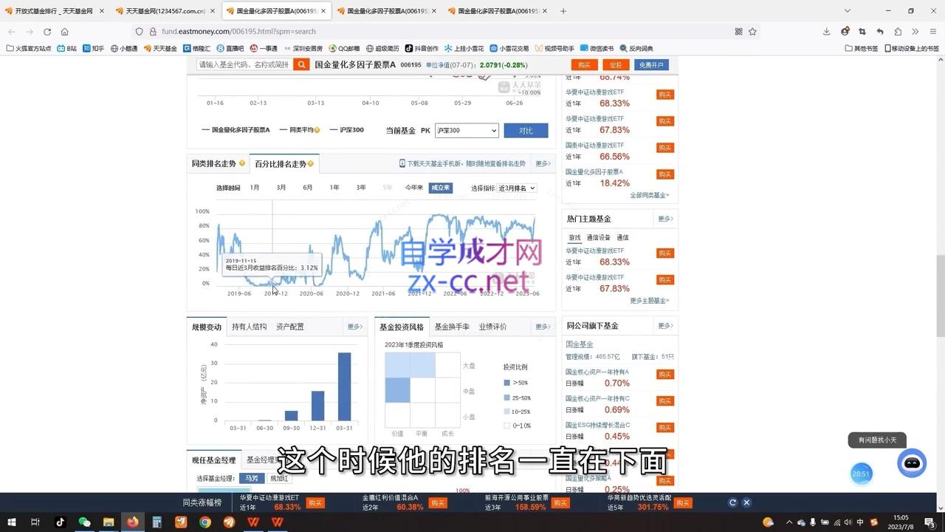This screenshot has width=945, height=532.
Task: Open the QR code icon in address bar
Action: pos(738,32)
